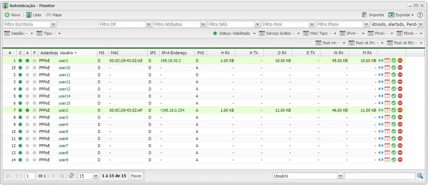Click the red remove icon for user1
428x185 pixels.
point(400,60)
